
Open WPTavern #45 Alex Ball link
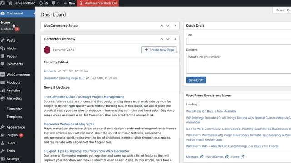tap(232, 146)
